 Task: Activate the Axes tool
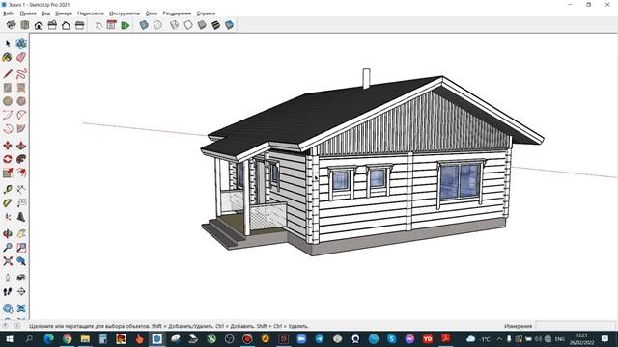click(8, 217)
